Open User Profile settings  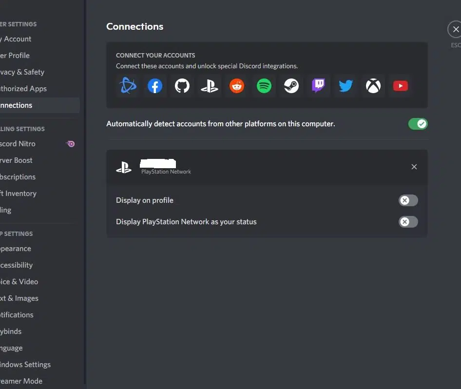pyautogui.click(x=38, y=55)
